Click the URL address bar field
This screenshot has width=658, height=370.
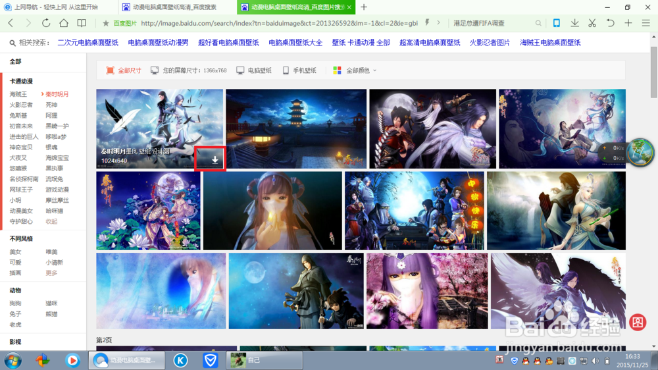[x=279, y=23]
